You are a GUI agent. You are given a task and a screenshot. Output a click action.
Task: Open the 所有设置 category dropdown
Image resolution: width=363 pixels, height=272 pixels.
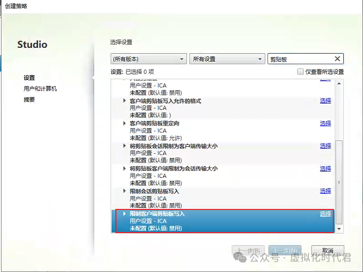[227, 59]
